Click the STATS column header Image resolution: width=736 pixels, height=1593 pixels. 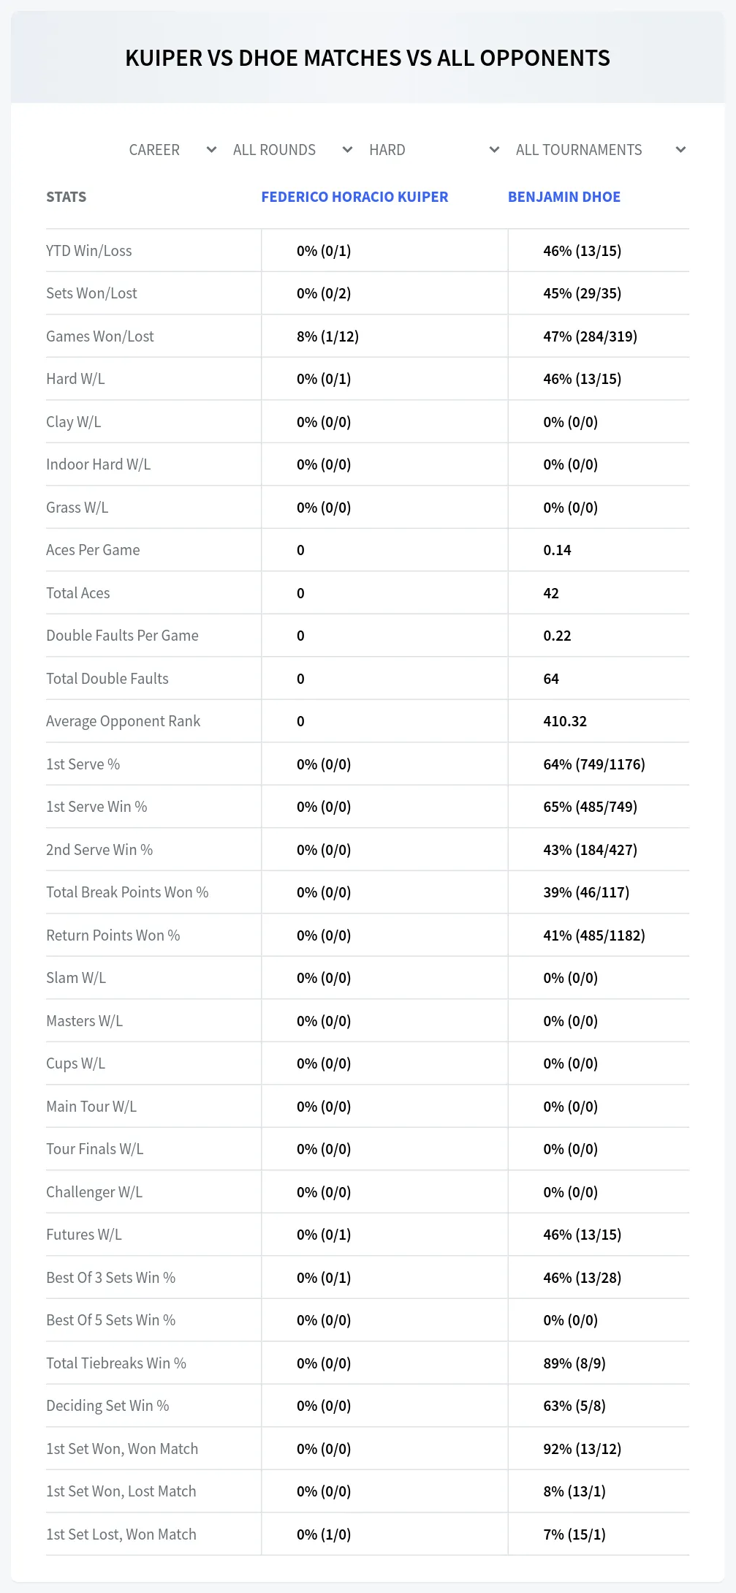pyautogui.click(x=66, y=197)
